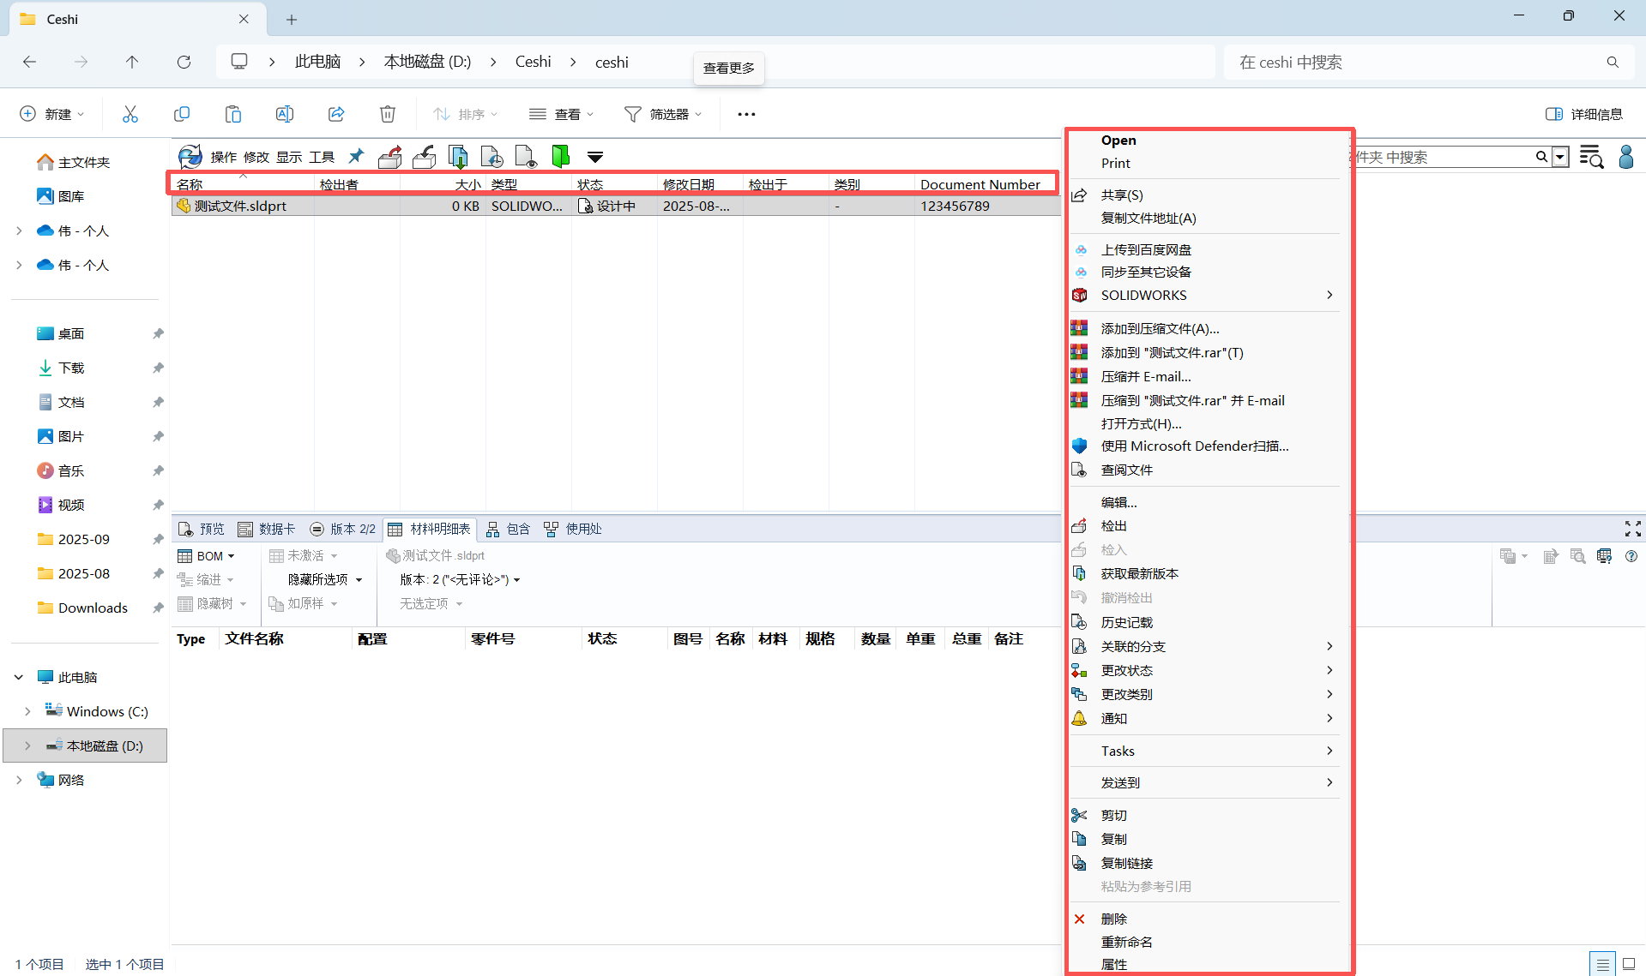Click the BOM table query icon beside help
The height and width of the screenshot is (976, 1646).
point(1605,556)
